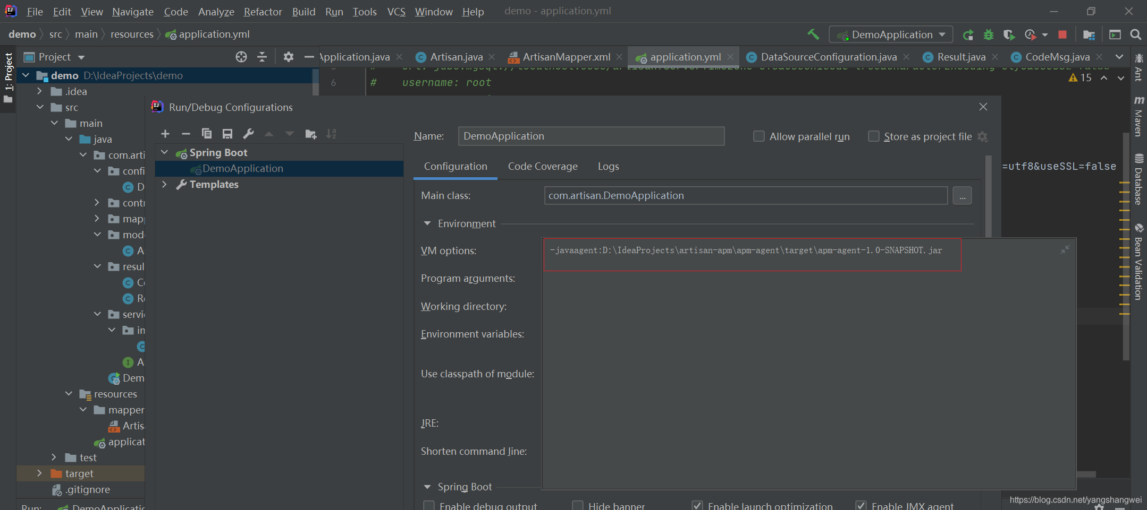The width and height of the screenshot is (1147, 510).
Task: Click the Build project hammer icon
Action: click(x=813, y=34)
